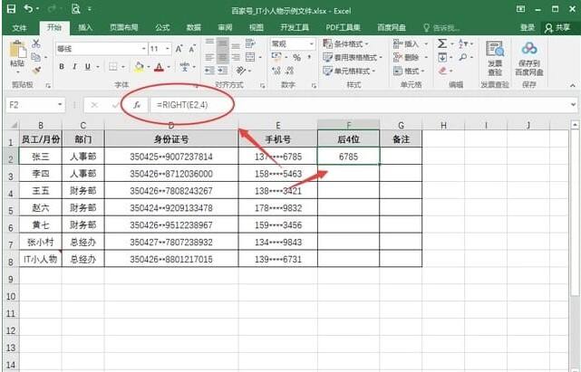Switch to the Data (数据) tab

(x=193, y=28)
